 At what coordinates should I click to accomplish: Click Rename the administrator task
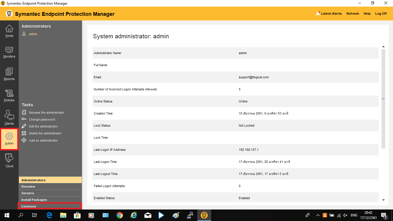[46, 113]
